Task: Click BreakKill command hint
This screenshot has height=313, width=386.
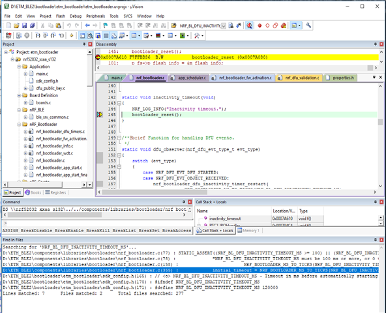Action: tap(98, 230)
